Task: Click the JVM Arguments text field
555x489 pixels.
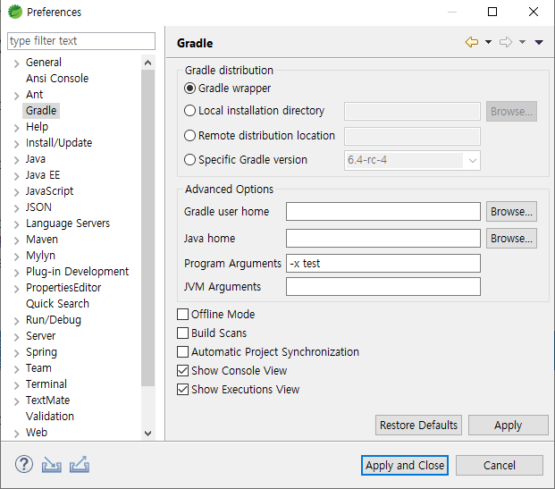Action: click(x=383, y=286)
